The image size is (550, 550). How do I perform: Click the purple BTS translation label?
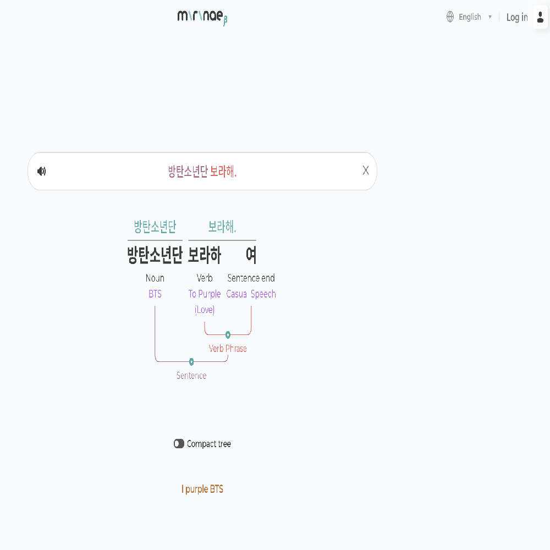pyautogui.click(x=155, y=294)
